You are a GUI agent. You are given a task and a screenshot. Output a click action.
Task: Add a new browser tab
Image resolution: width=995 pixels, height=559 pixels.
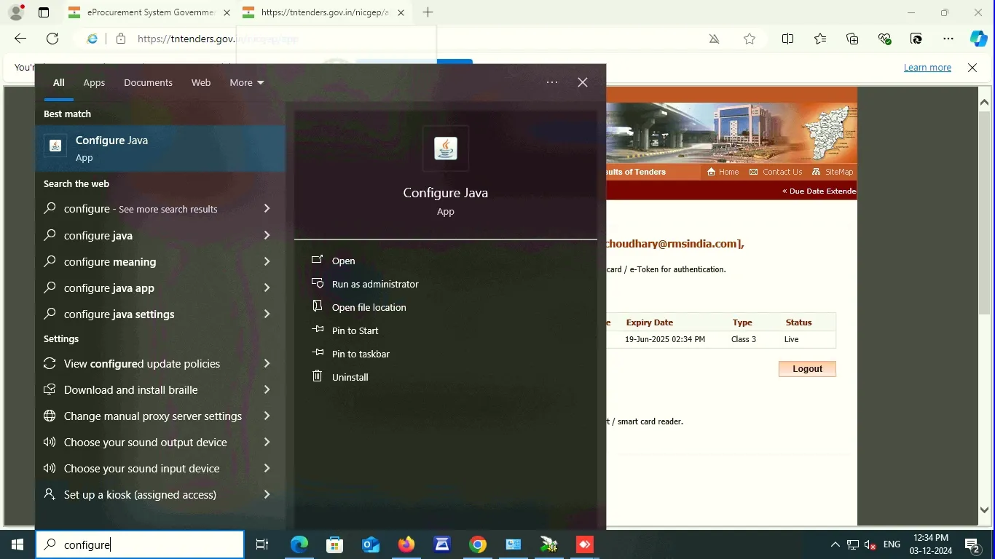point(428,12)
